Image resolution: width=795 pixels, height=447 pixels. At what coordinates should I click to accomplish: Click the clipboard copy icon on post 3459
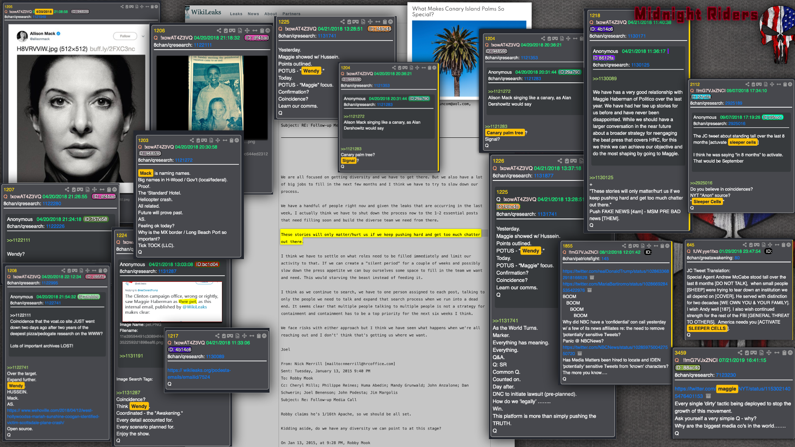pyautogui.click(x=784, y=353)
